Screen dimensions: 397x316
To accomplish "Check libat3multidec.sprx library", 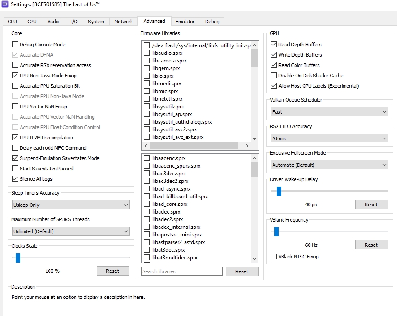I will 146,258.
